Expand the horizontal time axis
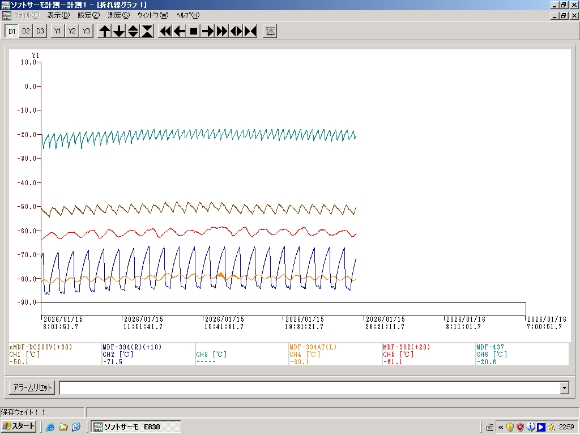Viewport: 580px width, 435px height. (x=236, y=31)
